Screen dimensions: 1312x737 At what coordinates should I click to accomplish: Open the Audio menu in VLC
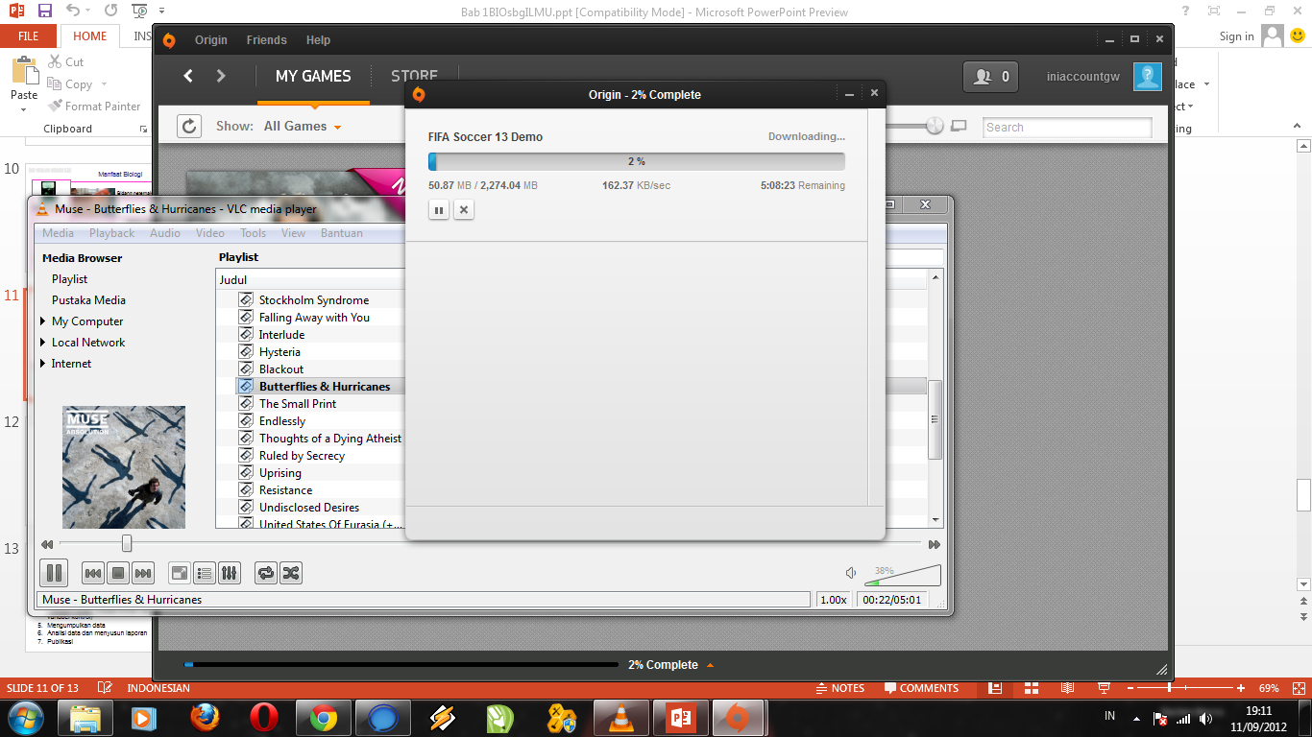[165, 233]
